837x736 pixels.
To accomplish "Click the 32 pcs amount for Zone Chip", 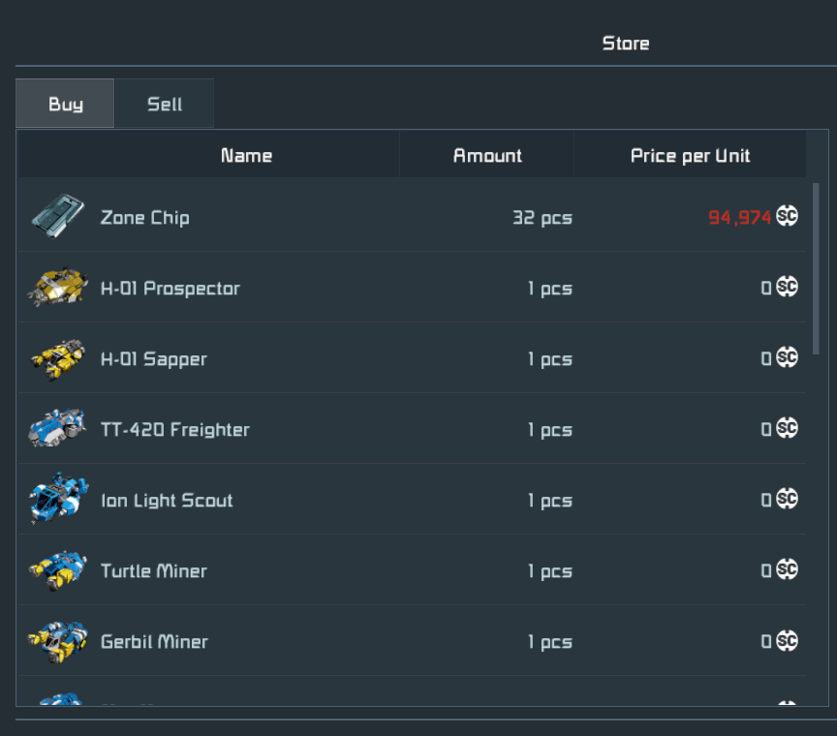I will (542, 218).
